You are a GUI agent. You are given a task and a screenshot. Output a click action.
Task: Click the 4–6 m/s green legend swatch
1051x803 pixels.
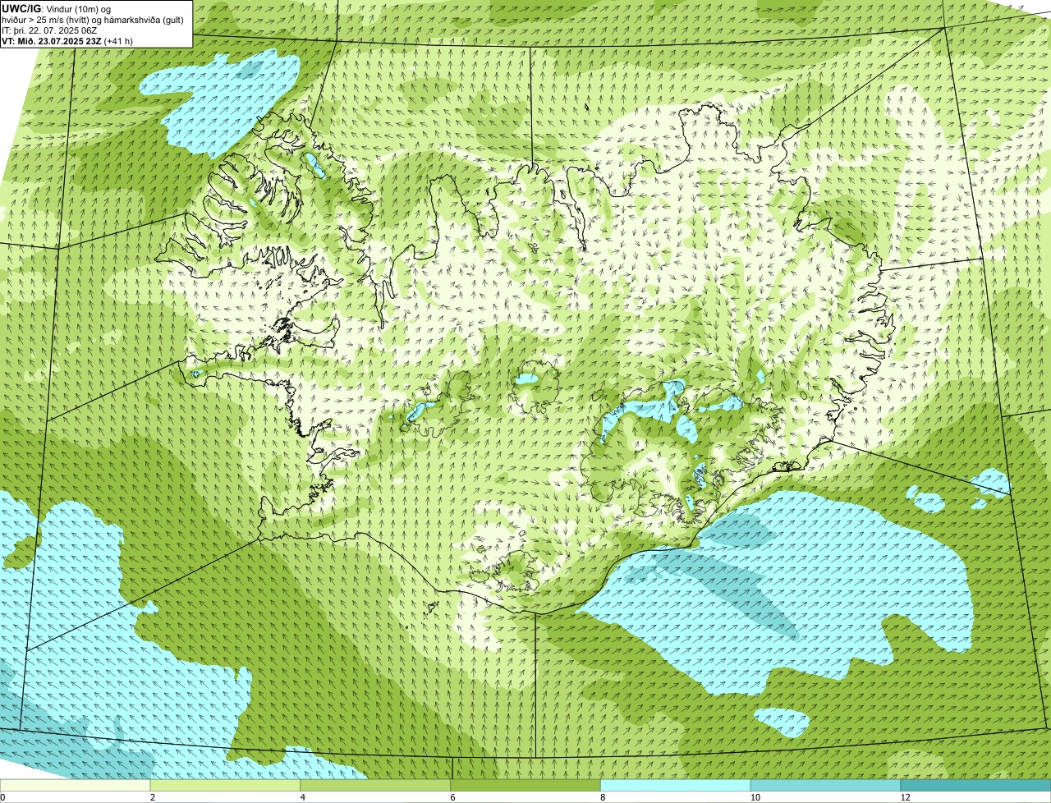376,785
